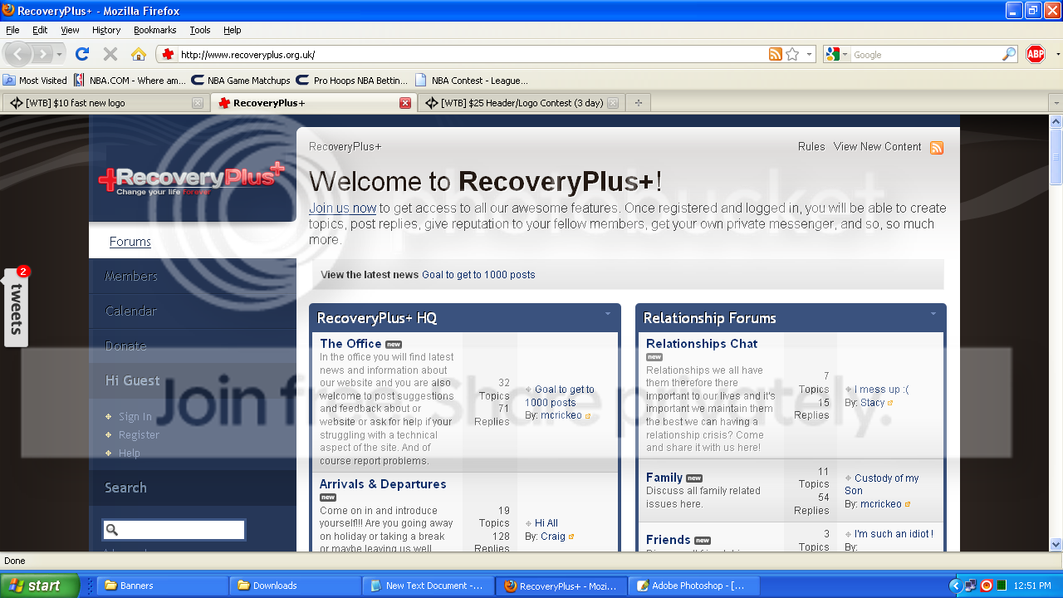Open the Members section in the sidebar
This screenshot has height=598, width=1063.
coord(131,276)
